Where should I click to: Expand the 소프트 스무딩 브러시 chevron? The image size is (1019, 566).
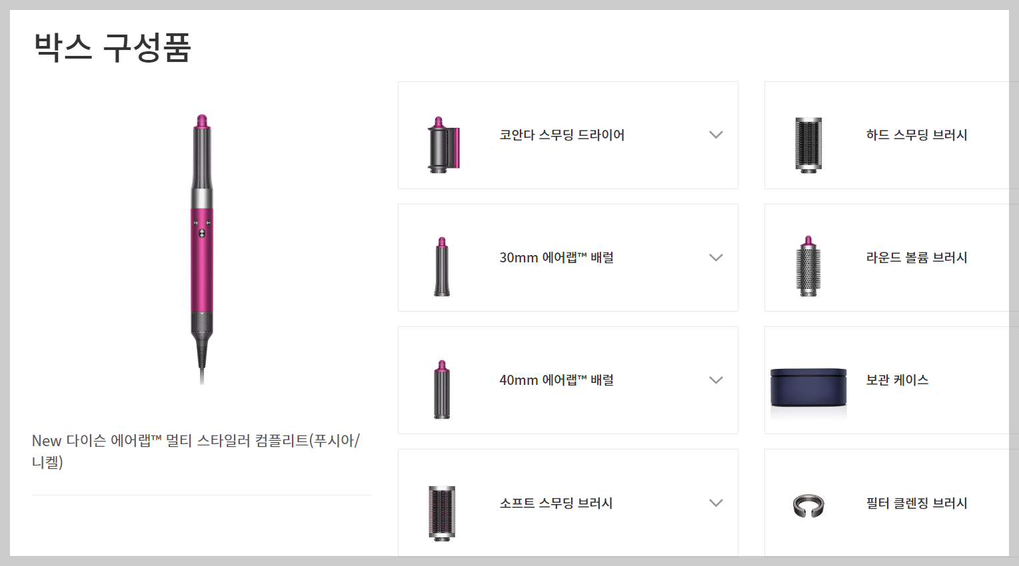coord(716,503)
